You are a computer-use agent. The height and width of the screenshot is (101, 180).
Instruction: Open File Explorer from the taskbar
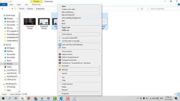22,98
